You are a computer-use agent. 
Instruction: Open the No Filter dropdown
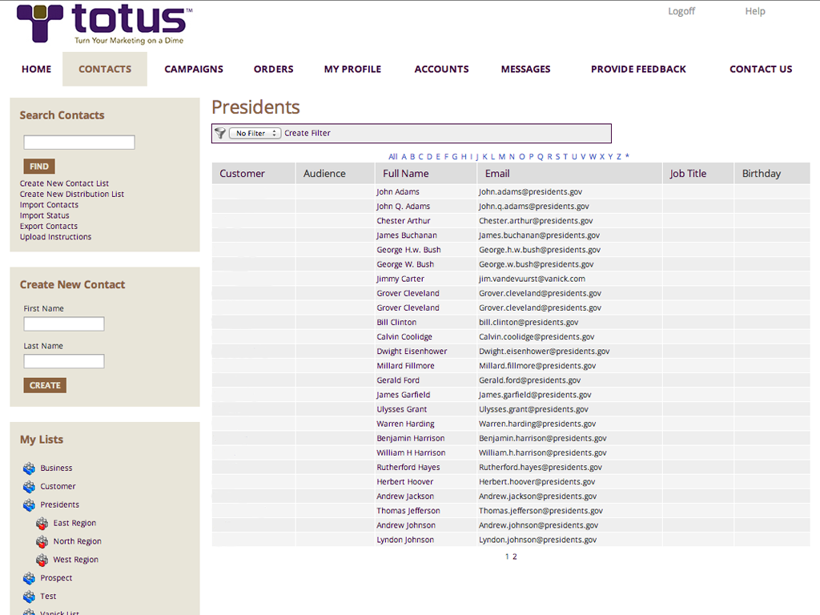[x=255, y=133]
